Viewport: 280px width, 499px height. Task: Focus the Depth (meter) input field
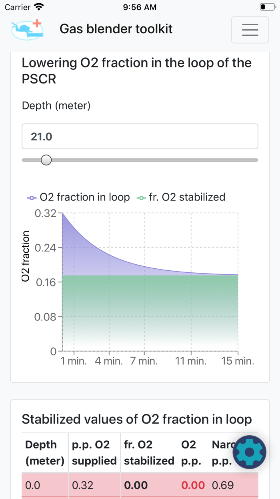[x=140, y=136]
